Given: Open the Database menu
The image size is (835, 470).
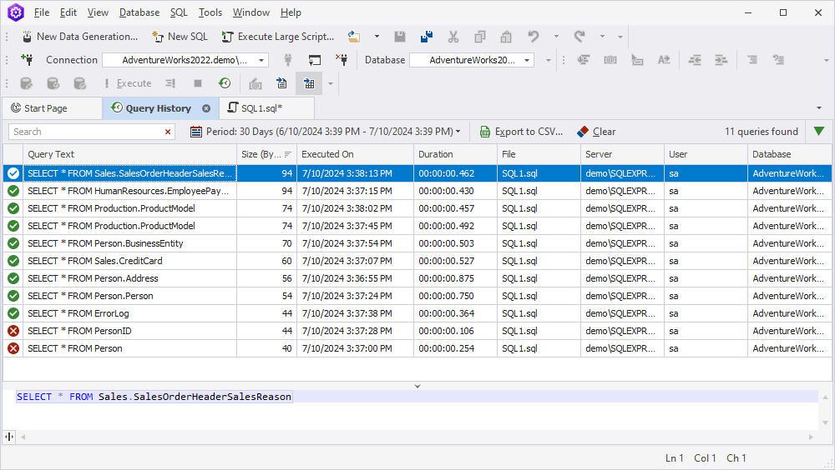Looking at the screenshot, I should (x=139, y=12).
